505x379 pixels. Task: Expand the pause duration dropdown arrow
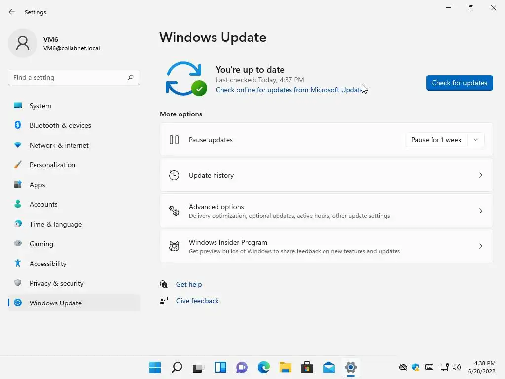coord(476,140)
